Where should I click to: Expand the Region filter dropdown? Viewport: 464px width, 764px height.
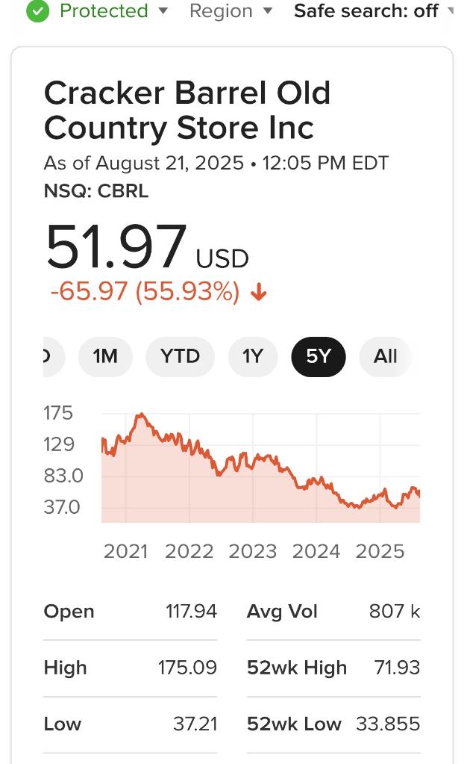pyautogui.click(x=231, y=11)
